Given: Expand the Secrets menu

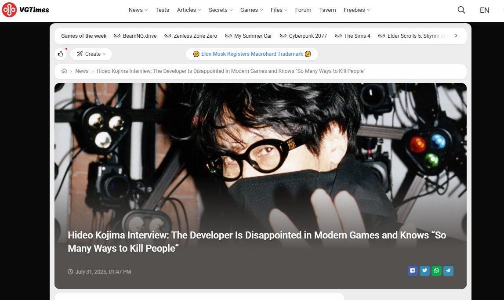Looking at the screenshot, I should pos(221,10).
